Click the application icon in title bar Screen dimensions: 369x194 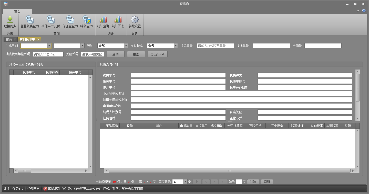[5, 4]
